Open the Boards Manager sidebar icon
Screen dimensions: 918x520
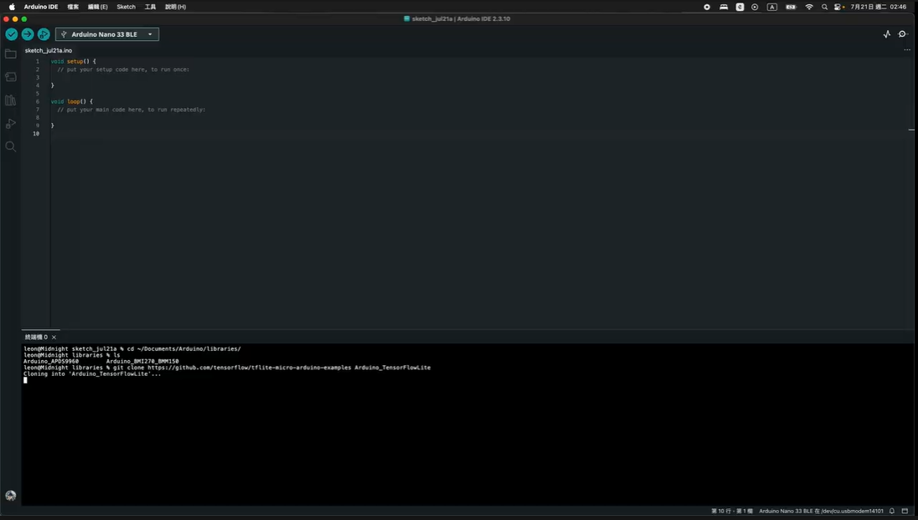pos(11,77)
